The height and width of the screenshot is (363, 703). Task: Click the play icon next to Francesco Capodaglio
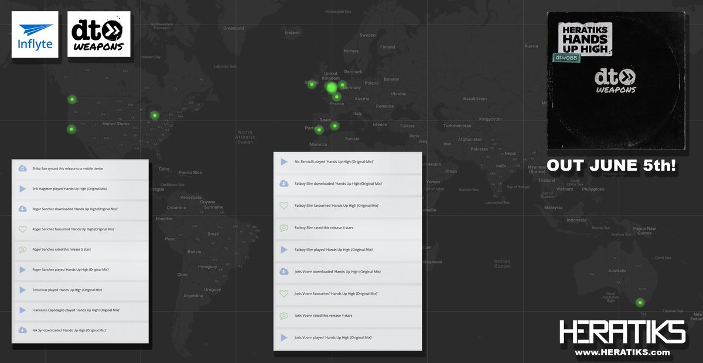coord(22,310)
